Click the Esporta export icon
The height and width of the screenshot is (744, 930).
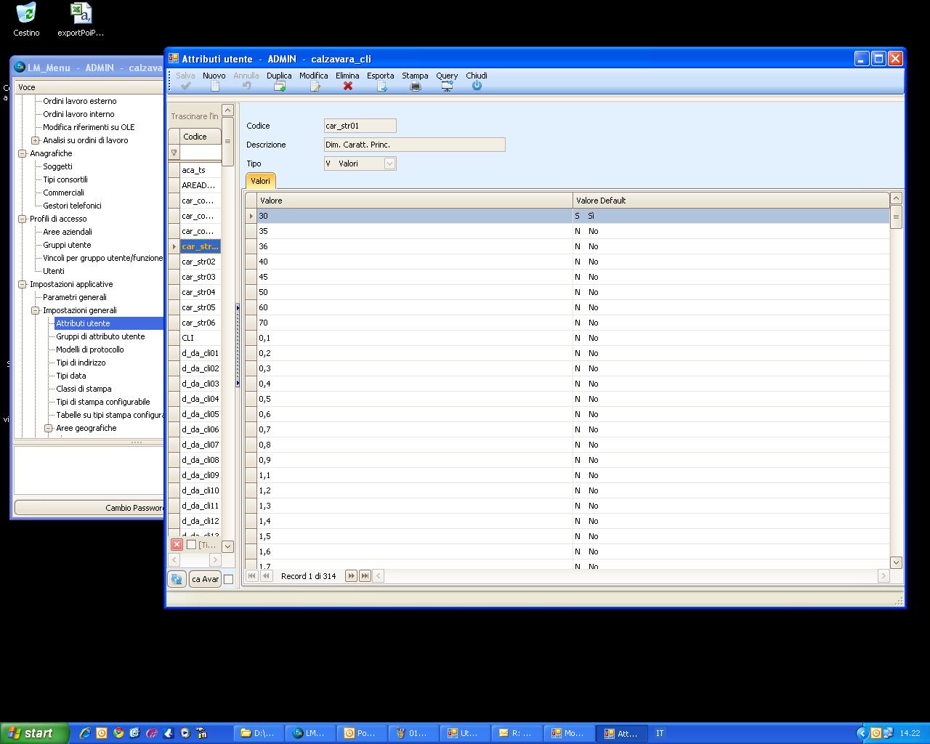(381, 86)
